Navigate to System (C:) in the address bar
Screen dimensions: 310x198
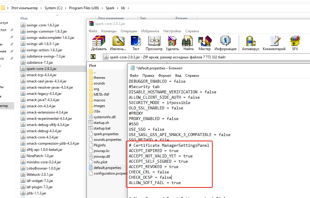pyautogui.click(x=53, y=8)
